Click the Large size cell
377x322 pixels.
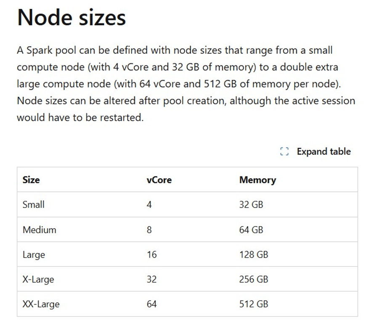[x=34, y=255]
